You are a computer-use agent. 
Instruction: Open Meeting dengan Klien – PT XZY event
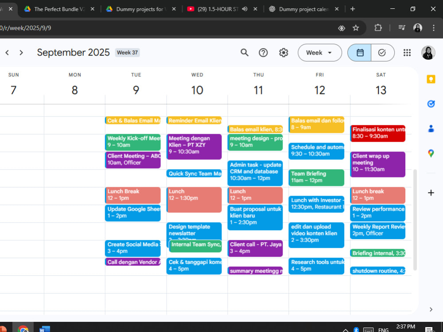pos(194,147)
